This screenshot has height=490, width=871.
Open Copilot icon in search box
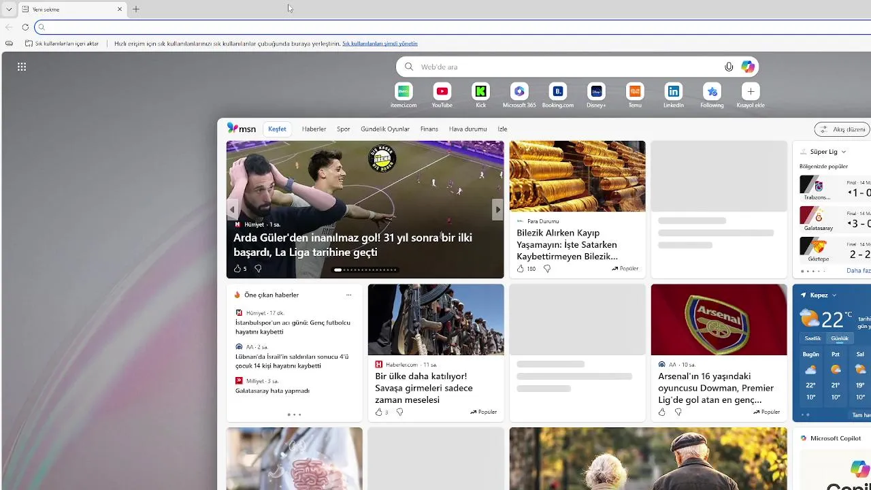(x=748, y=67)
